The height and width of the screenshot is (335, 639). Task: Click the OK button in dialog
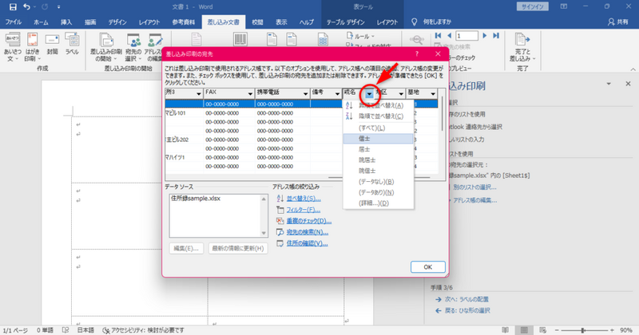tap(427, 267)
